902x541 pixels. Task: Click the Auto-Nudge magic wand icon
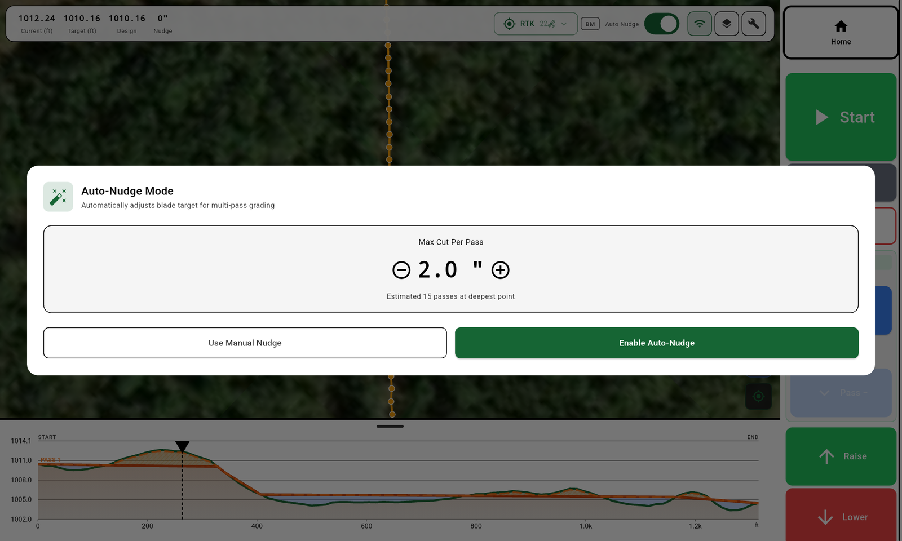(x=58, y=197)
